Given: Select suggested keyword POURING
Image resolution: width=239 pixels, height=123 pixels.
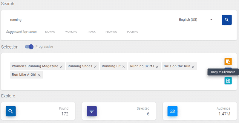Looking at the screenshot, I should click(132, 32).
